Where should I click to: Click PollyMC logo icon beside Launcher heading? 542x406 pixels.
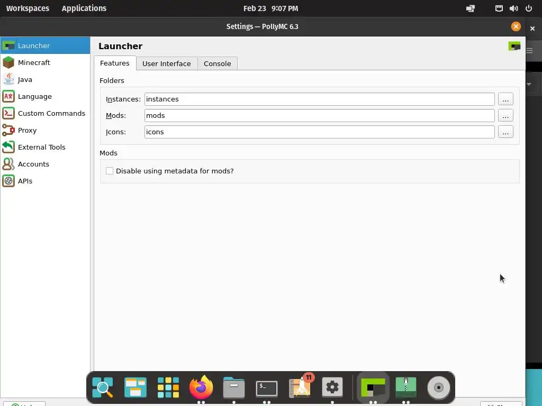pos(514,46)
